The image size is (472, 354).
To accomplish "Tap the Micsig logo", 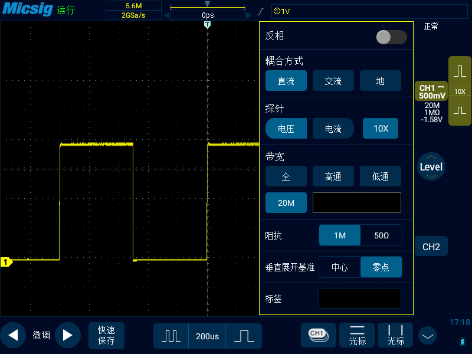I will pos(27,9).
